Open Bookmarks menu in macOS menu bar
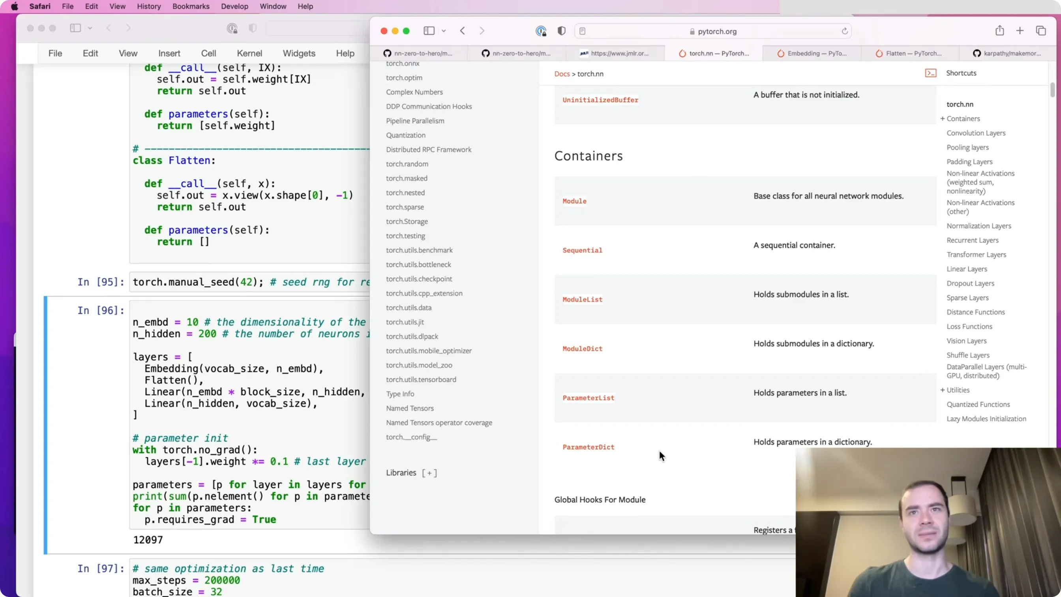This screenshot has width=1061, height=597. (191, 6)
